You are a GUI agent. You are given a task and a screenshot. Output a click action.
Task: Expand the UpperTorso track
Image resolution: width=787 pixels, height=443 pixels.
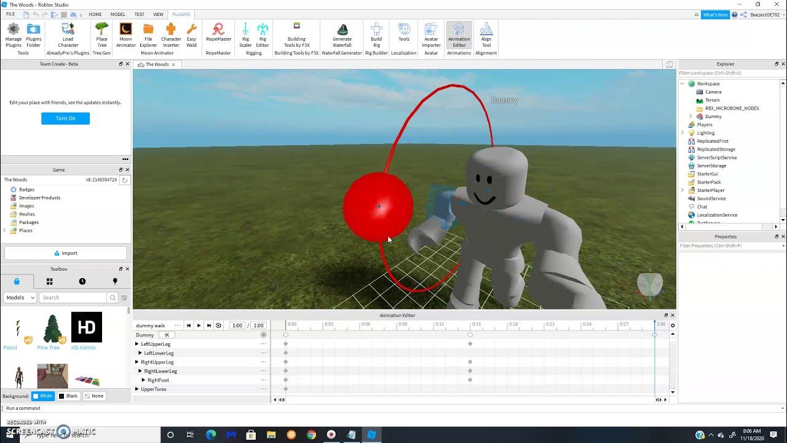[x=137, y=389]
